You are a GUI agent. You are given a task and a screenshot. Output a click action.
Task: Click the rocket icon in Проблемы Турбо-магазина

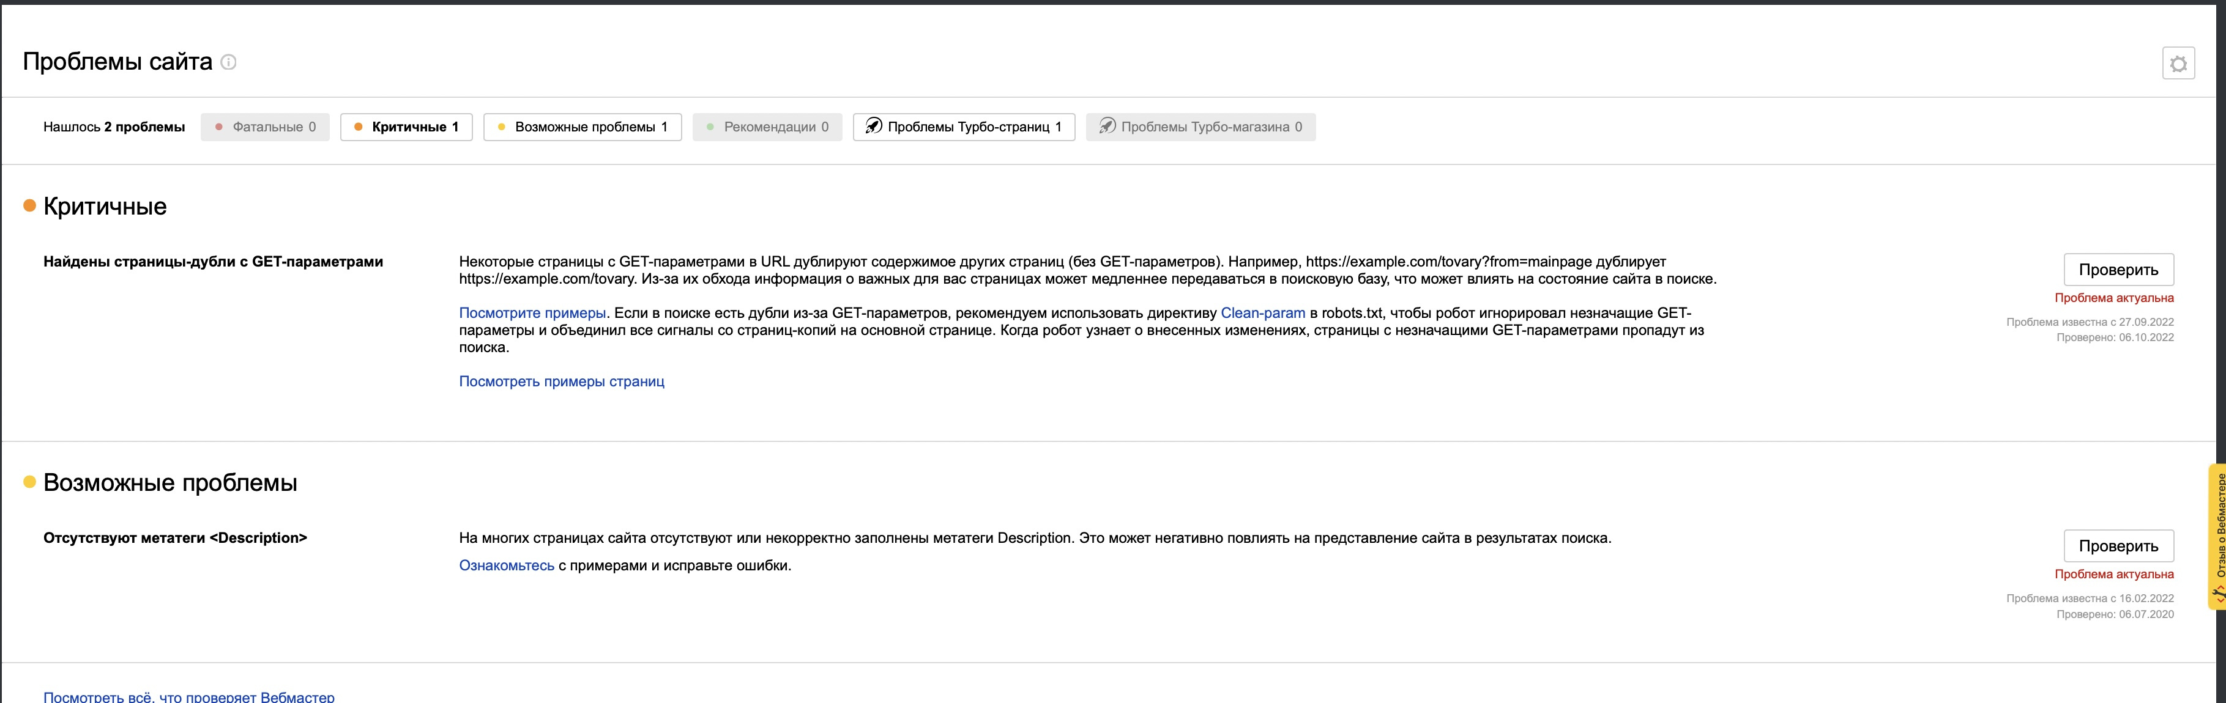click(x=1107, y=126)
